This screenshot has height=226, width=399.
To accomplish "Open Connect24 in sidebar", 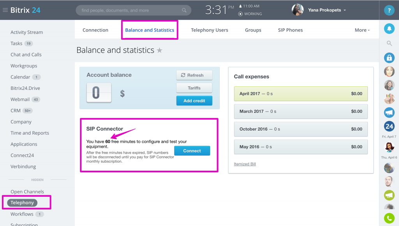I will click(22, 155).
